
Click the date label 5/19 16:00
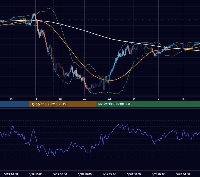click(36, 174)
